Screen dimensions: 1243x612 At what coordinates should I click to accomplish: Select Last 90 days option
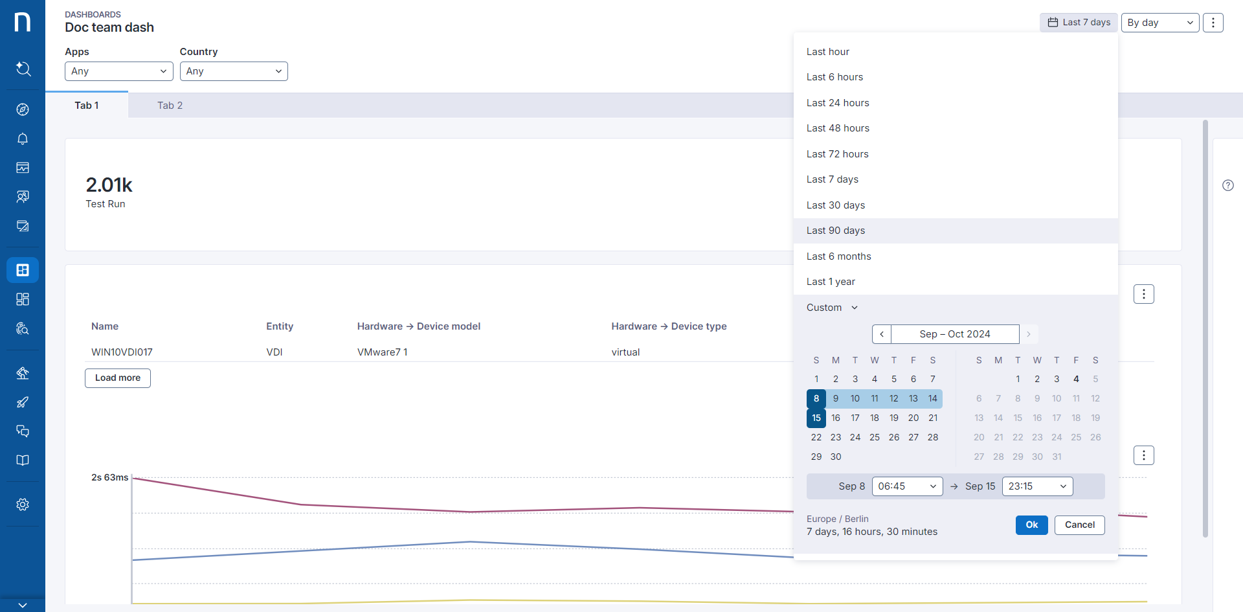836,231
